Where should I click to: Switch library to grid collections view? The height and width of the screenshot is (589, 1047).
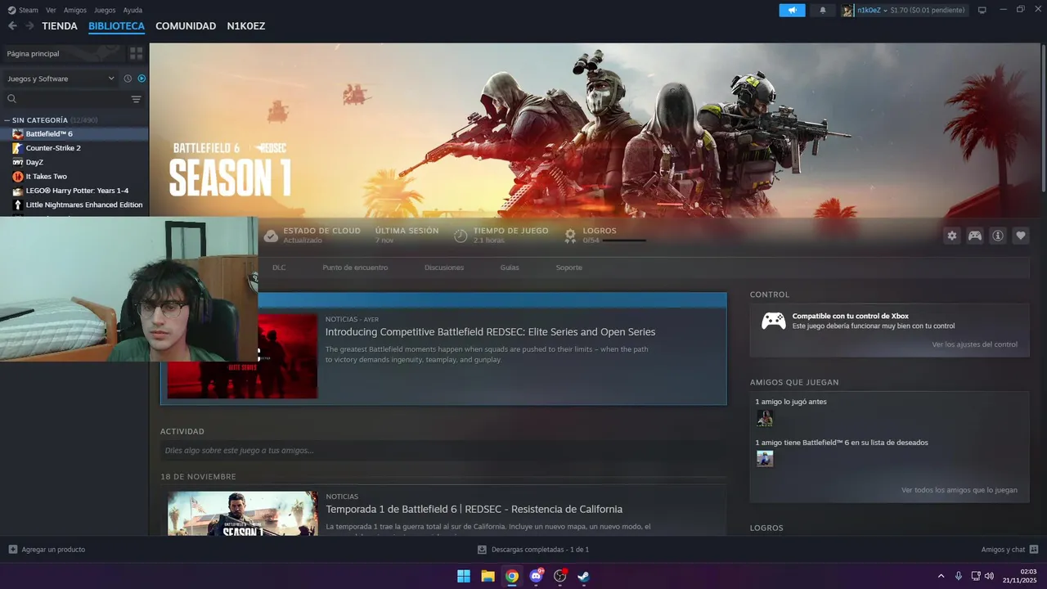(x=136, y=53)
